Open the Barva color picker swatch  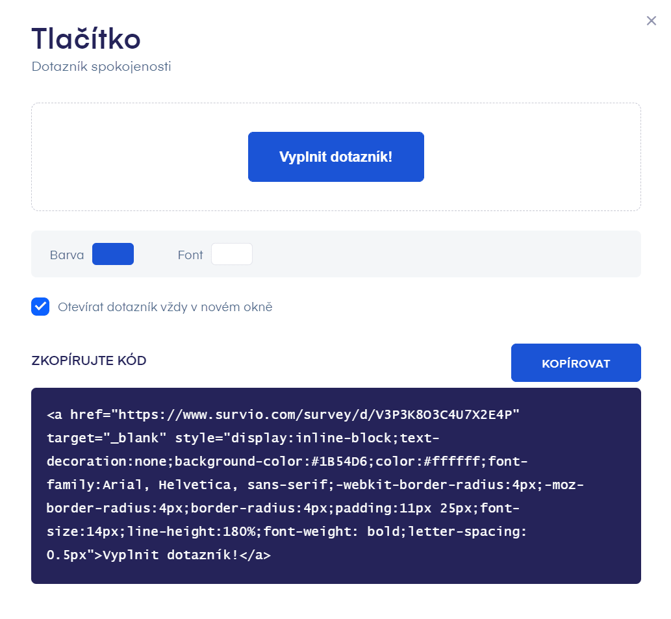113,254
